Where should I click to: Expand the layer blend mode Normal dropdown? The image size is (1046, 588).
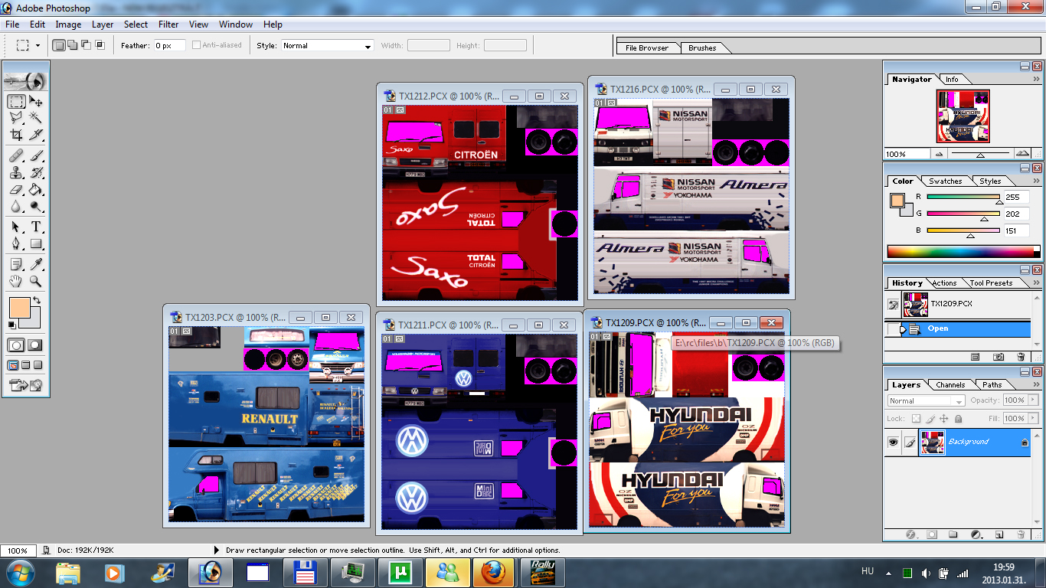pyautogui.click(x=926, y=400)
